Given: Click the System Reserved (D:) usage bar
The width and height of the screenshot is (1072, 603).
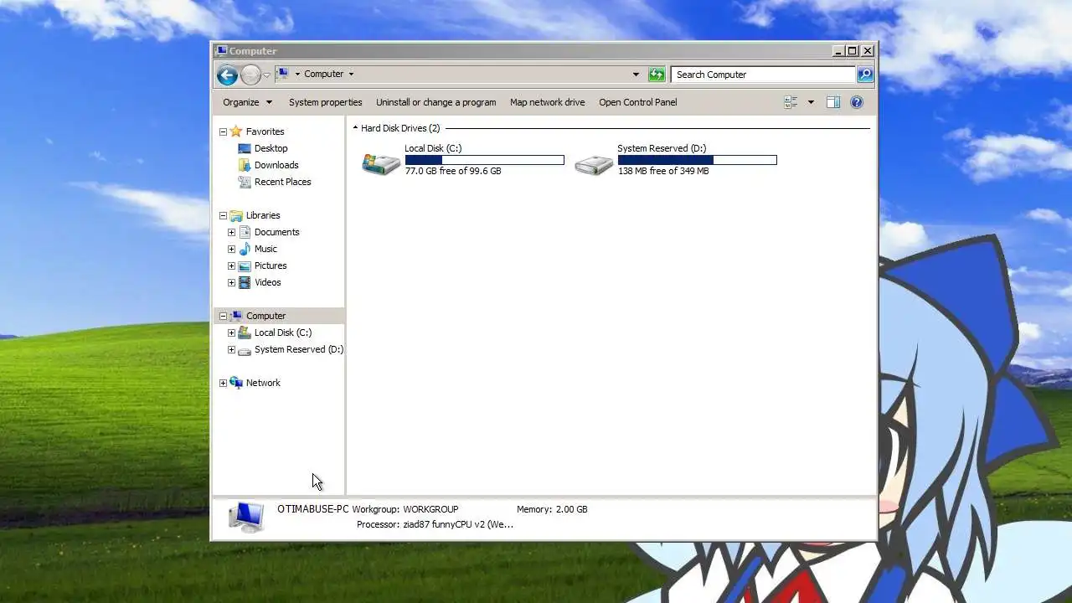Looking at the screenshot, I should (697, 160).
